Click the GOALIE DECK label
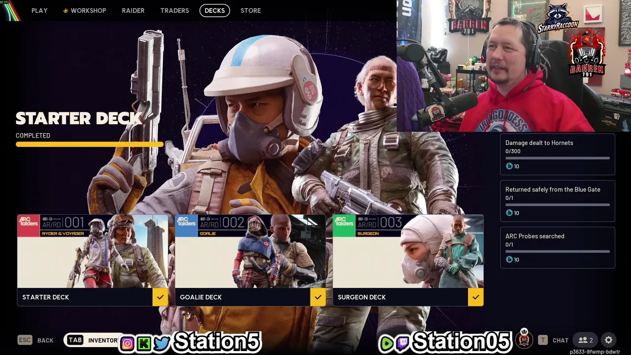This screenshot has width=631, height=355. [201, 297]
